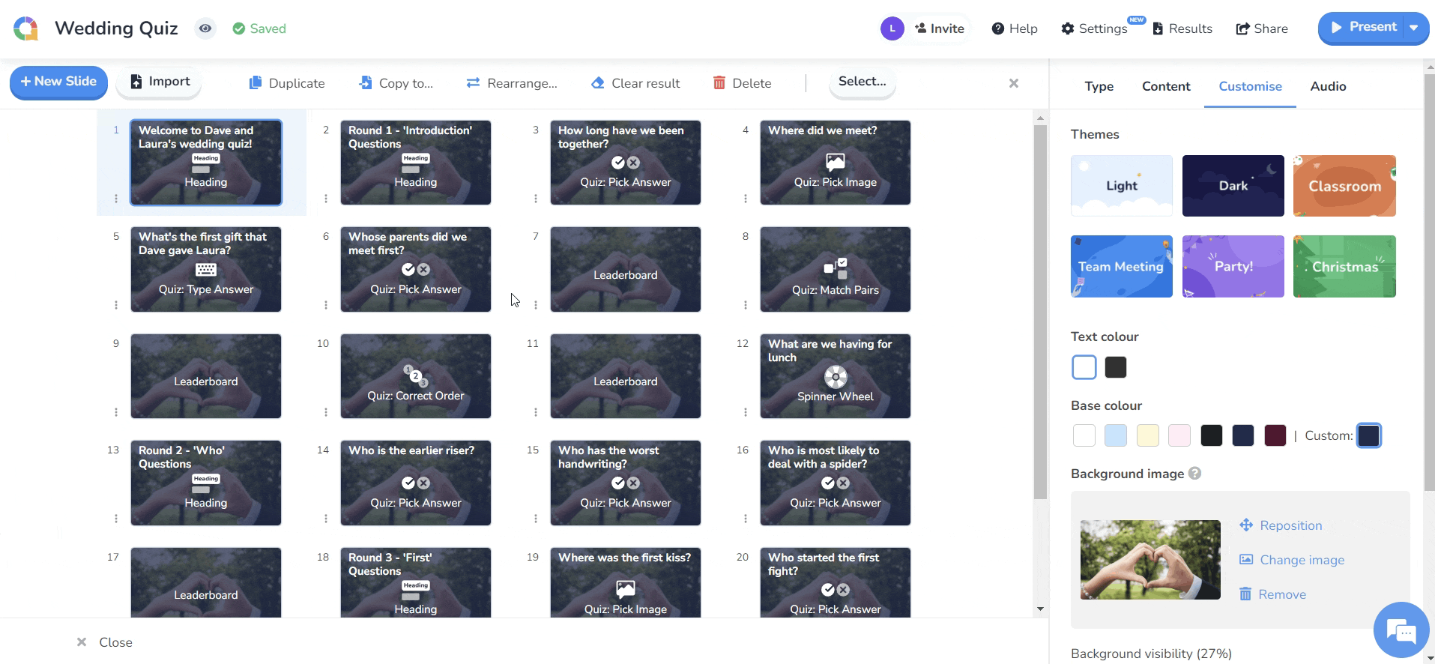Click the slide grid vertical scrollbar
The width and height of the screenshot is (1435, 664).
pyautogui.click(x=1040, y=312)
